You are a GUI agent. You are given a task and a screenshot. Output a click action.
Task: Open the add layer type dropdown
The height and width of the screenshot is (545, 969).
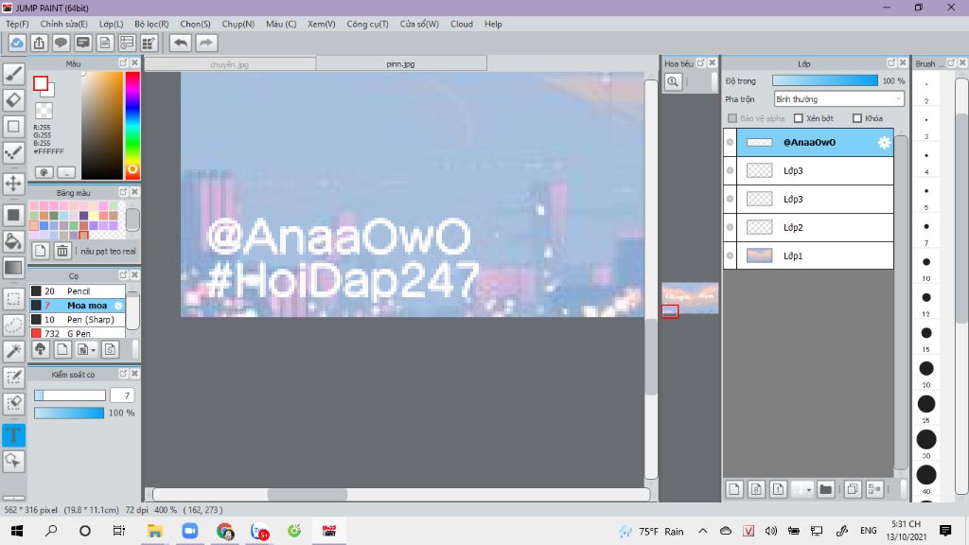(802, 489)
